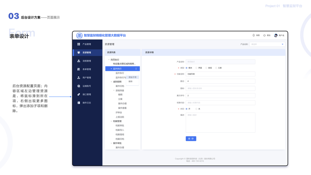Select tree item 上报法院
311x175 pixels.
coord(120,117)
